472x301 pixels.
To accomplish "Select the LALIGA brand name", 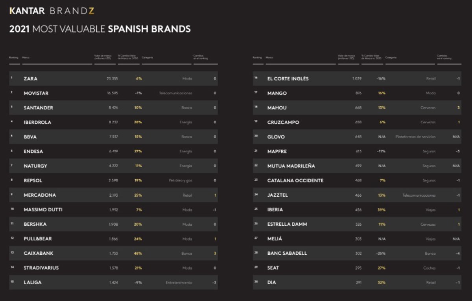I will [x=32, y=283].
